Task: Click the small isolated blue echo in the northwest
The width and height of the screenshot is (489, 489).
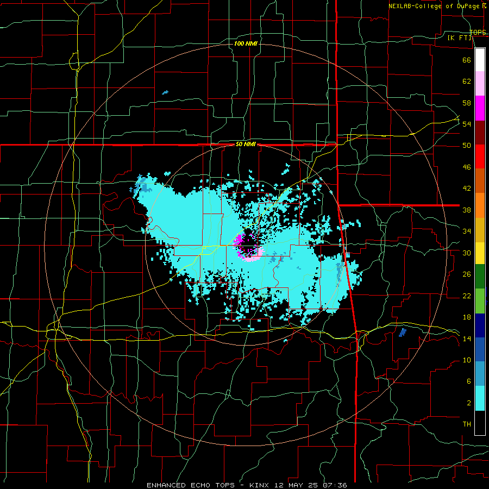Action: (165, 92)
